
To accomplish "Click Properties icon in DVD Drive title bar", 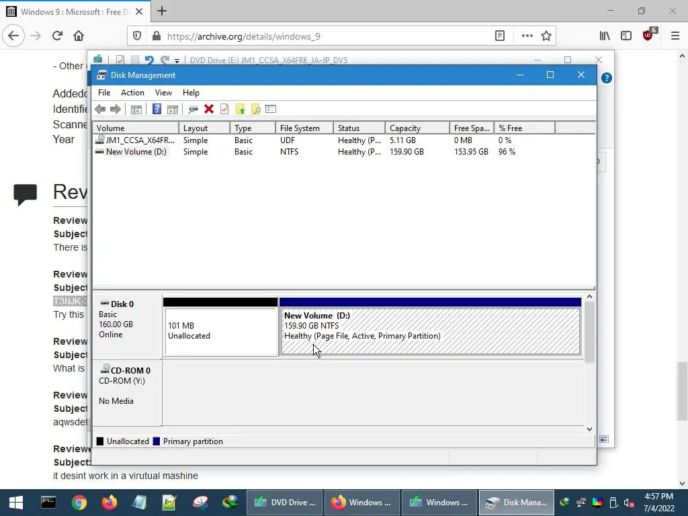I will pyautogui.click(x=120, y=60).
